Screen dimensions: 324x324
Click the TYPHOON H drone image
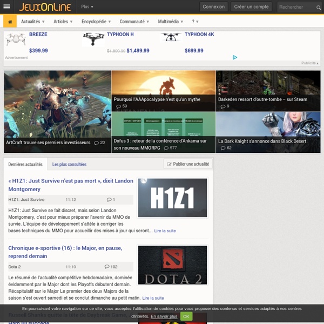tap(93, 39)
